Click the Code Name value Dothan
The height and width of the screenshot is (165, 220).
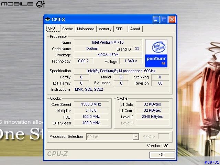(92, 48)
